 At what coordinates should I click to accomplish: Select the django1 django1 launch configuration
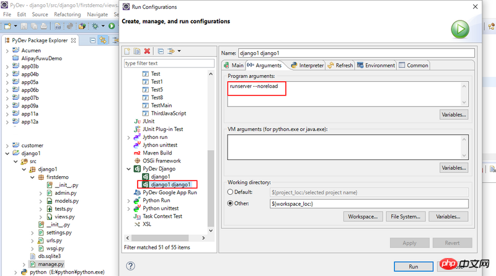point(170,185)
